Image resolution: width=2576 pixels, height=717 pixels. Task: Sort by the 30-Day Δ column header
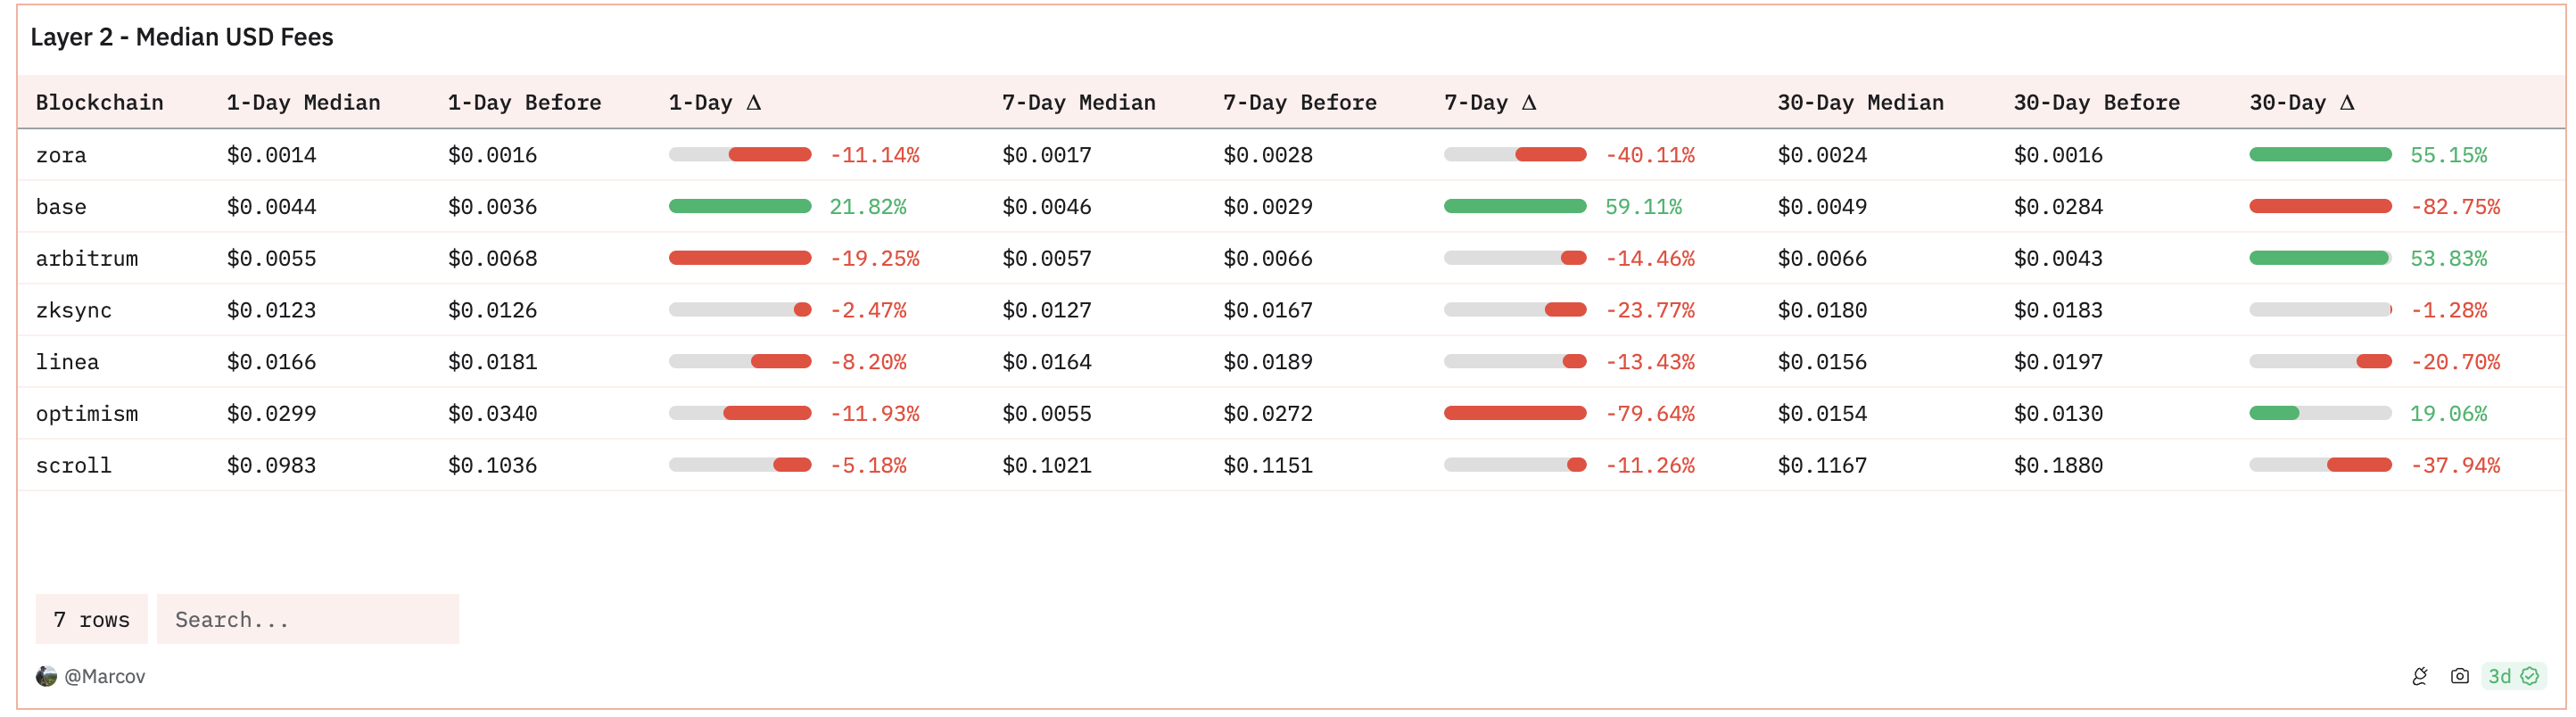click(x=2302, y=103)
